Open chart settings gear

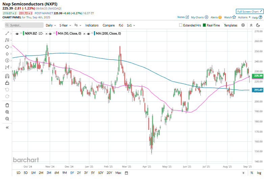pos(243,25)
